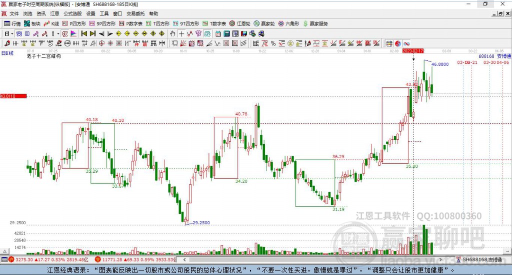Click the floppy disk save icon
This screenshot has height=275, width=512.
[244, 33]
